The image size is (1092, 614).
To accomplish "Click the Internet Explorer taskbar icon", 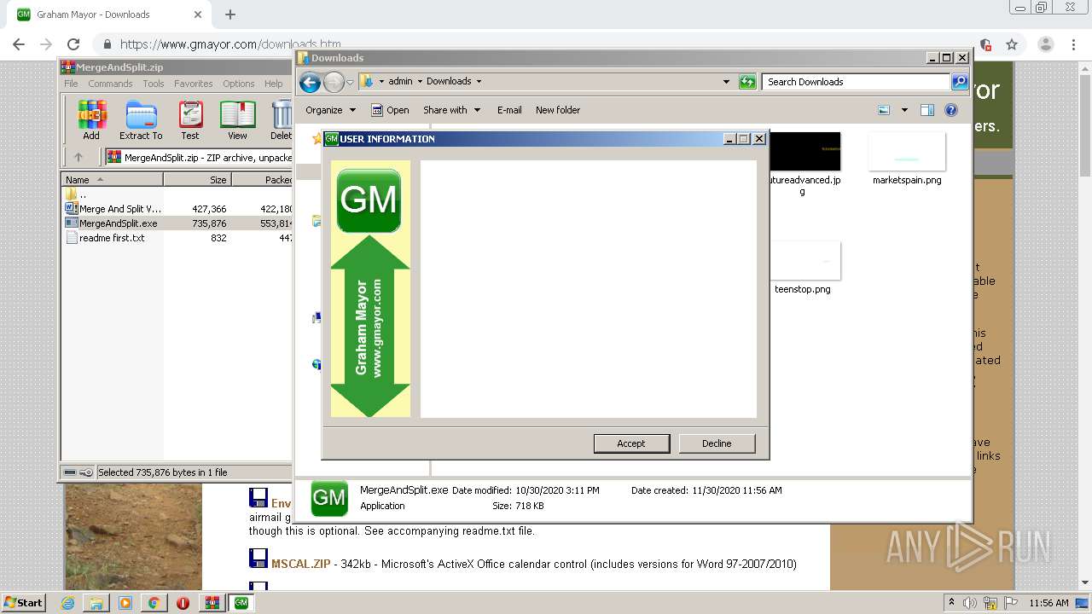I will [x=67, y=603].
